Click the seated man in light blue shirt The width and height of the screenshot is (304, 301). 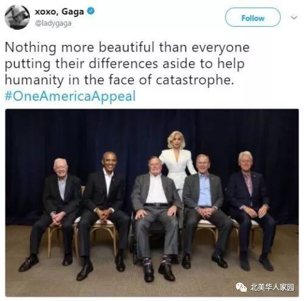point(206,211)
